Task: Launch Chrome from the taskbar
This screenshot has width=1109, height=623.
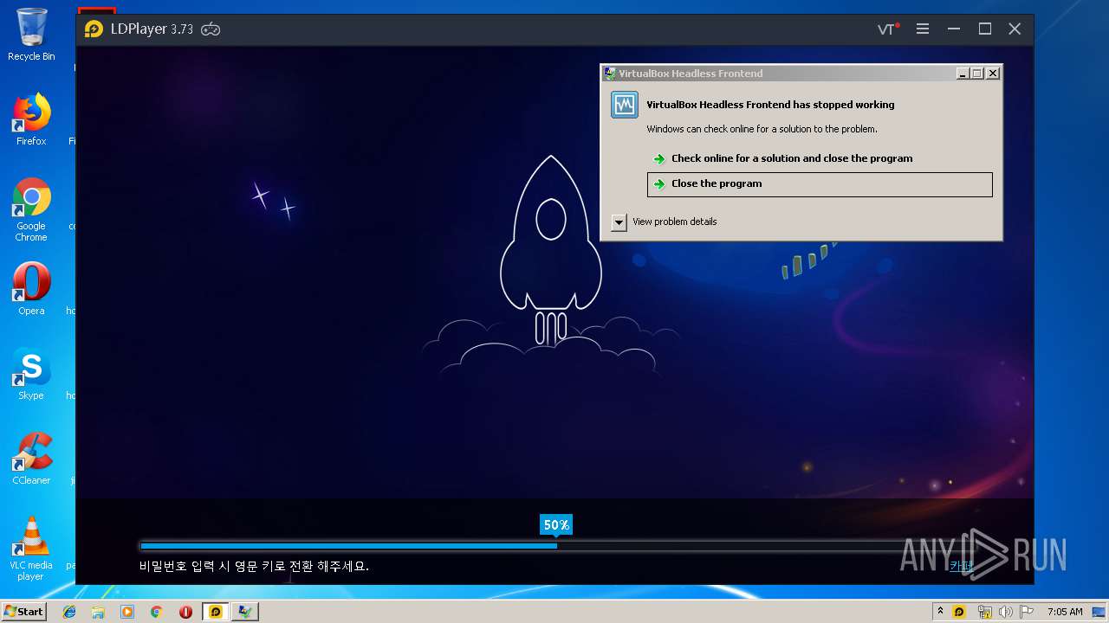Action: [156, 612]
